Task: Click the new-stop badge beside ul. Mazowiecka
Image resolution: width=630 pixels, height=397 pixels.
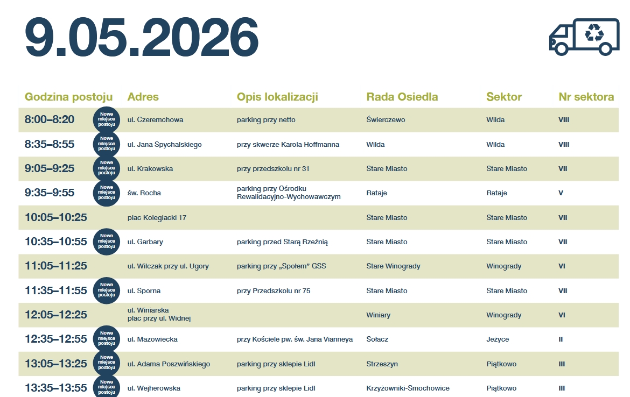Action: (106, 339)
